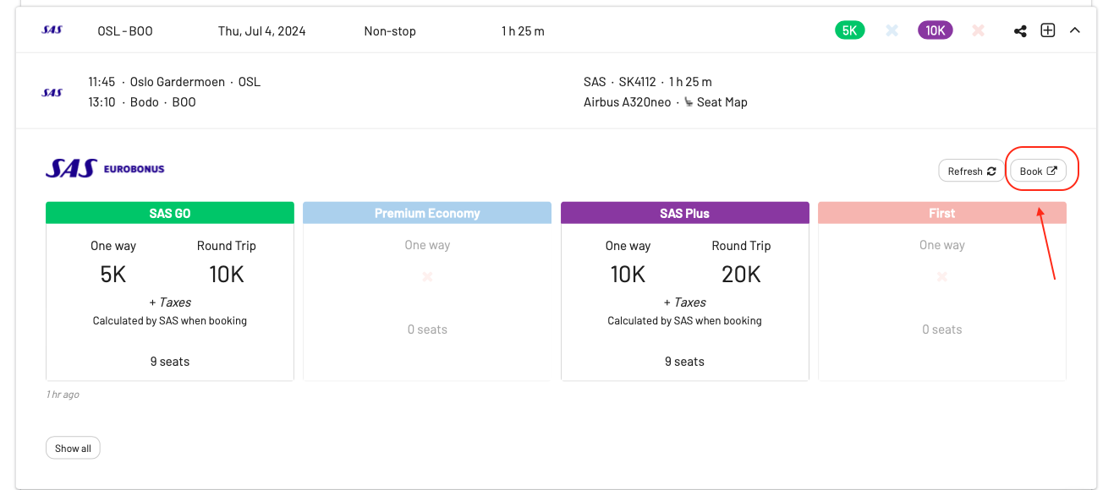
Task: Click the share icon on flight row
Action: click(x=1020, y=31)
